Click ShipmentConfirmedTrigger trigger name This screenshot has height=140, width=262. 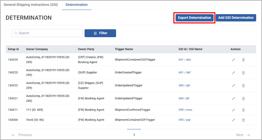(x=133, y=110)
